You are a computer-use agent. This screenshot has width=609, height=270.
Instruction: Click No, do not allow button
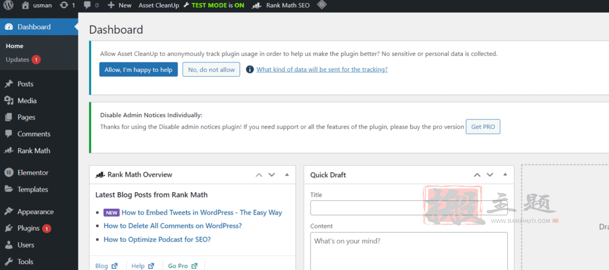click(x=211, y=70)
